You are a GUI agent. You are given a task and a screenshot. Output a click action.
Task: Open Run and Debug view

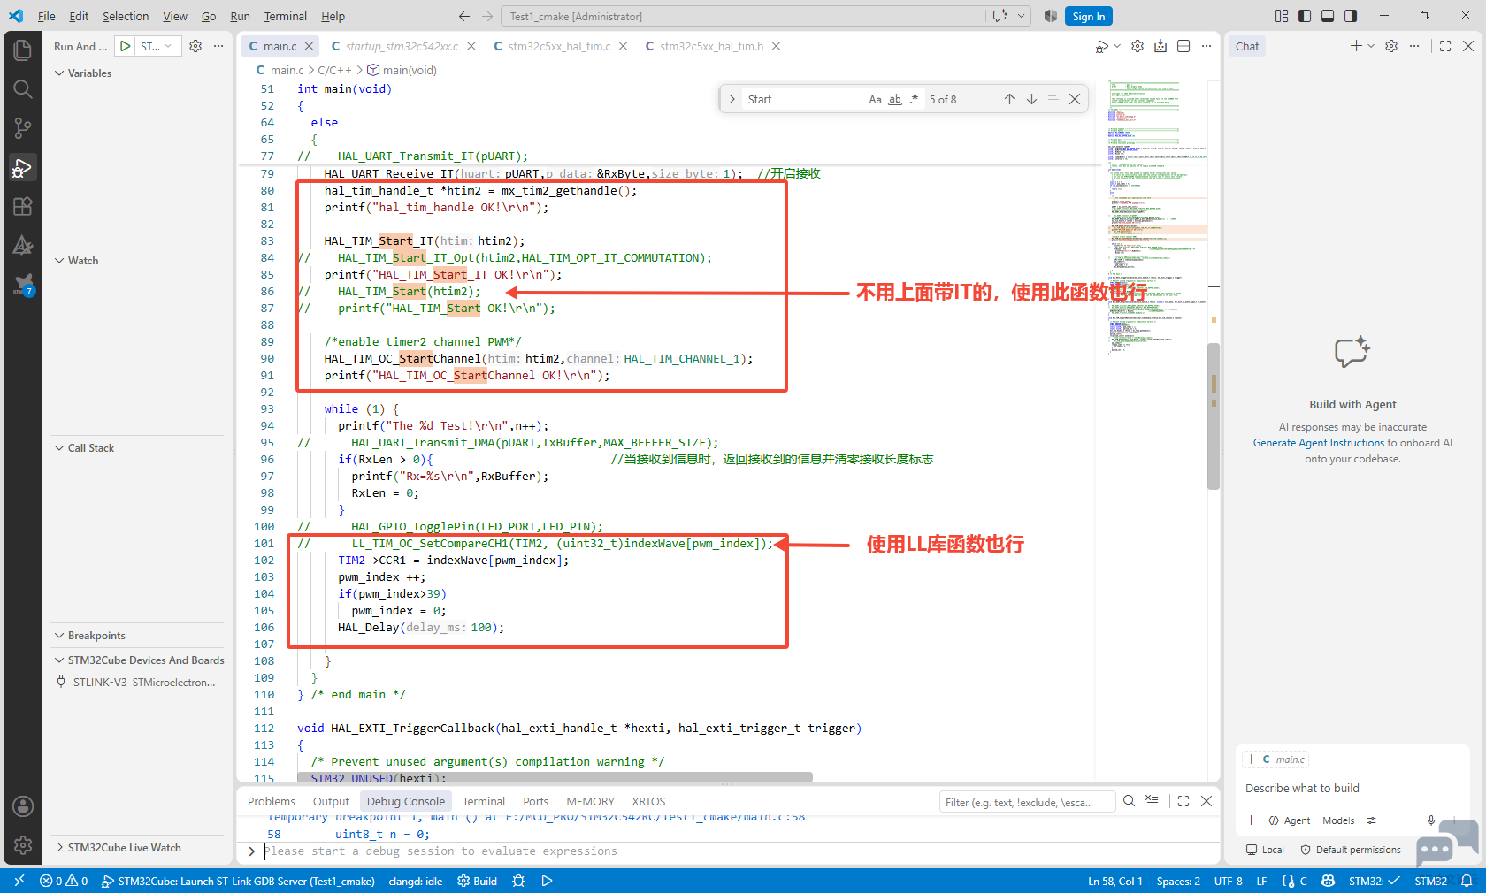pos(23,167)
